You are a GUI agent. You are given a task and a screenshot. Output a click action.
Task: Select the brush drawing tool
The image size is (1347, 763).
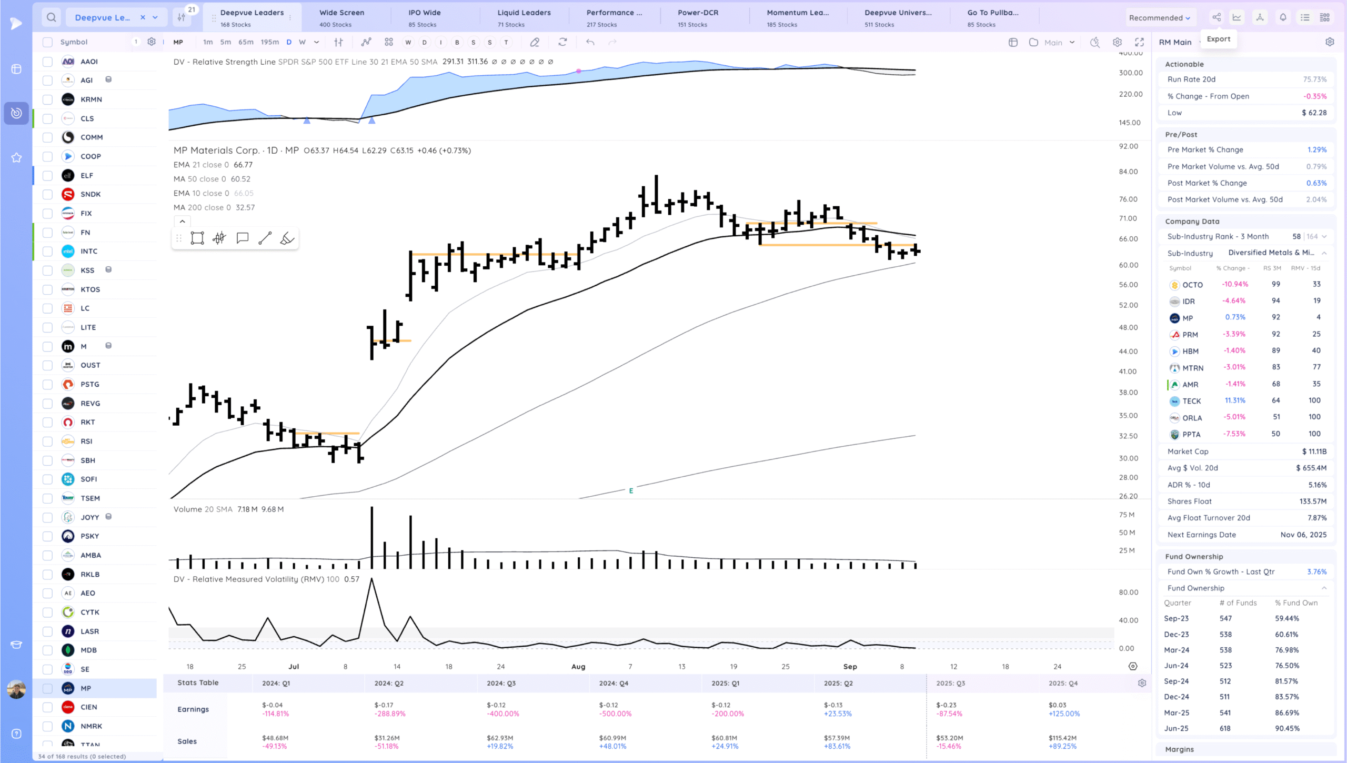(x=287, y=238)
